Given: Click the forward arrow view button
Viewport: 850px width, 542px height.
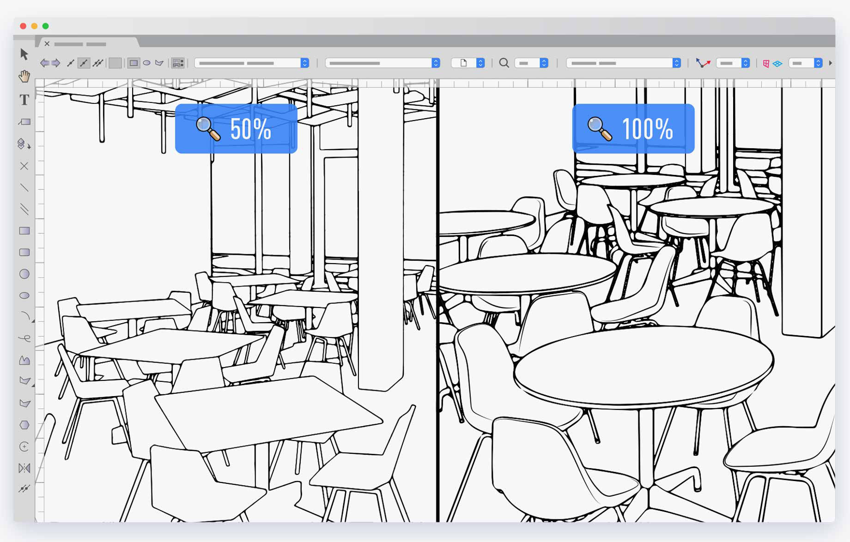Looking at the screenshot, I should pos(56,63).
